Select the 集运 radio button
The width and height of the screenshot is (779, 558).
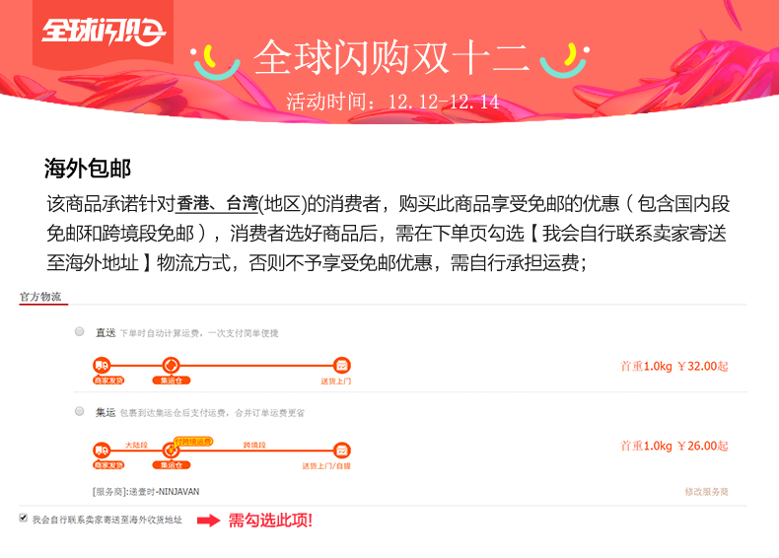80,411
